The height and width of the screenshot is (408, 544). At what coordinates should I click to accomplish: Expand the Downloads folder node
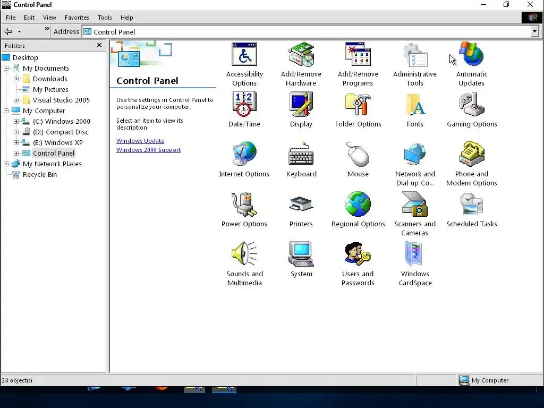click(16, 79)
